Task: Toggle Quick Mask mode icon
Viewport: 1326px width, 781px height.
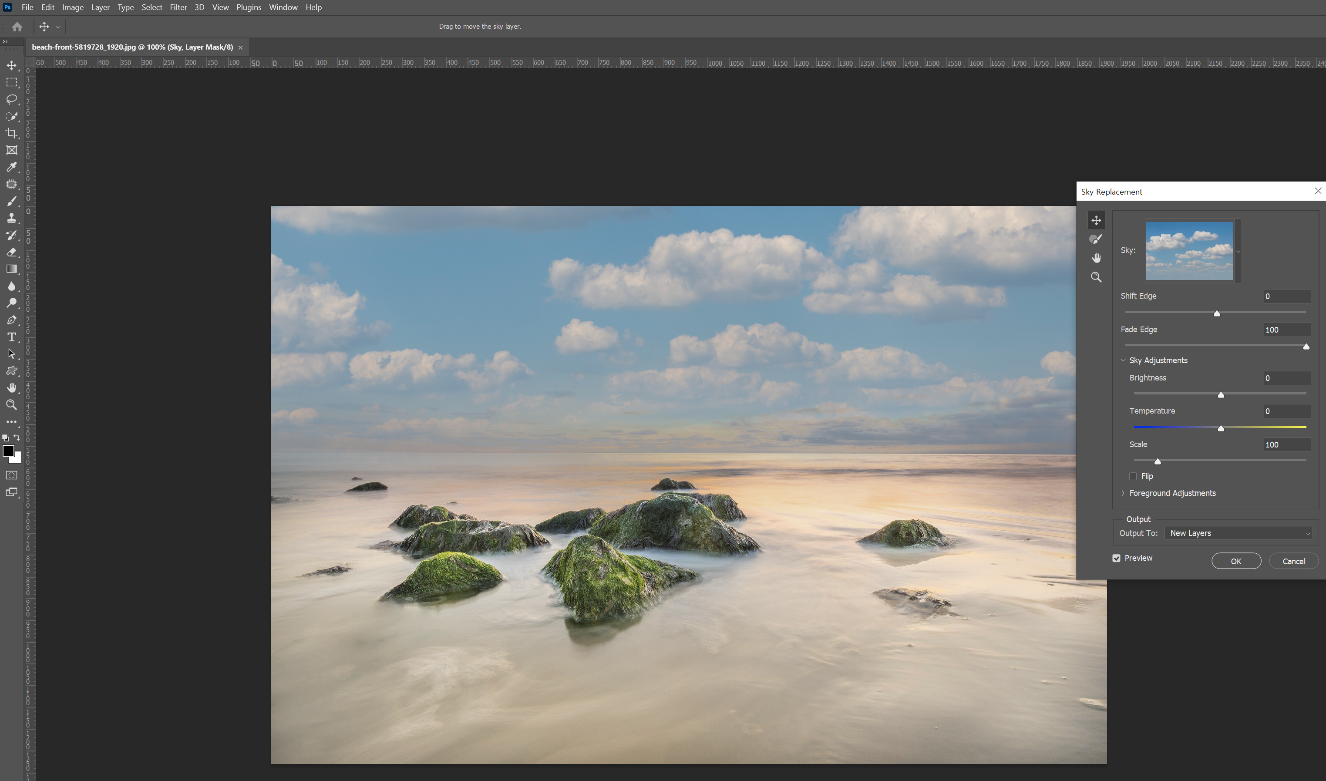Action: click(x=12, y=475)
